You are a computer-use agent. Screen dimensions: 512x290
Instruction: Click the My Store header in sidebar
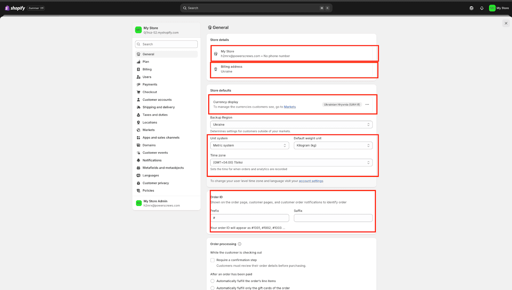coord(166,30)
